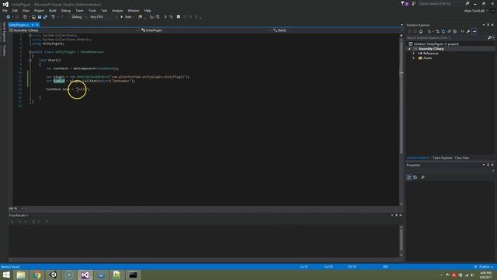Collapse the Start() method outlining toggle
This screenshot has height=280, width=497.
pos(30,60)
